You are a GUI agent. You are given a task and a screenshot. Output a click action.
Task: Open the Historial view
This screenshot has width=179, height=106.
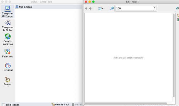[x=8, y=67]
